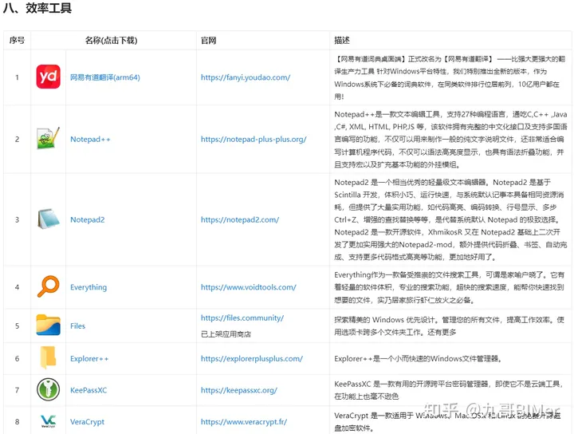Click row number 4 cell
The image size is (574, 434).
tap(18, 287)
